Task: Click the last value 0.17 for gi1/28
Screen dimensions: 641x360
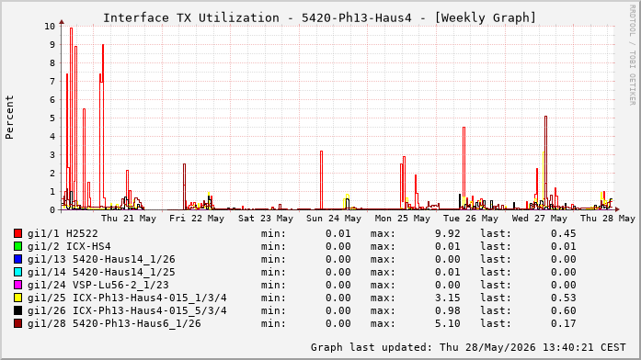Action: click(564, 323)
